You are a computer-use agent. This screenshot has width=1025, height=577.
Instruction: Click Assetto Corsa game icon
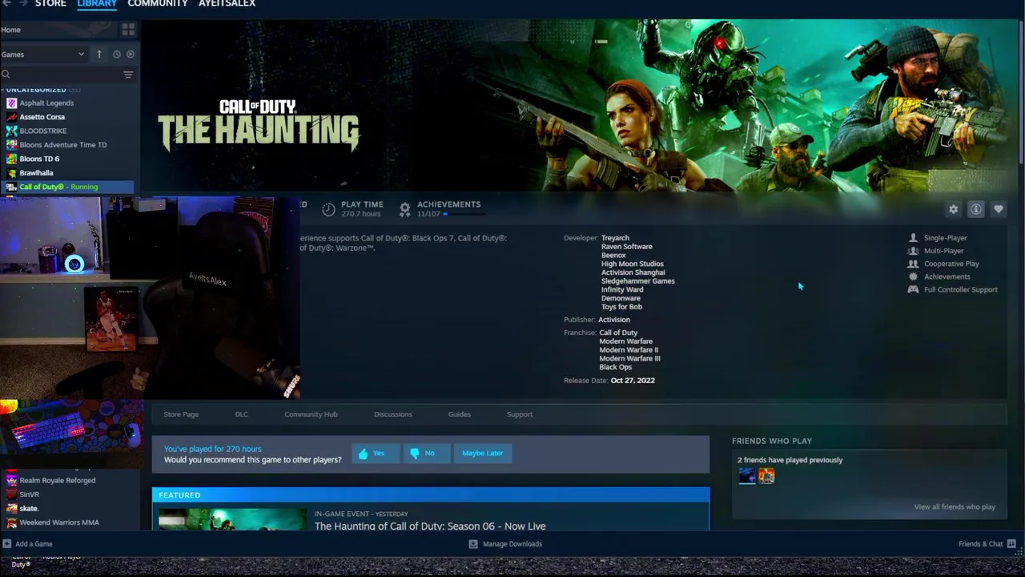point(11,117)
